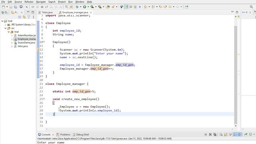Click the Open Type icon in the toolbar

click(108, 7)
